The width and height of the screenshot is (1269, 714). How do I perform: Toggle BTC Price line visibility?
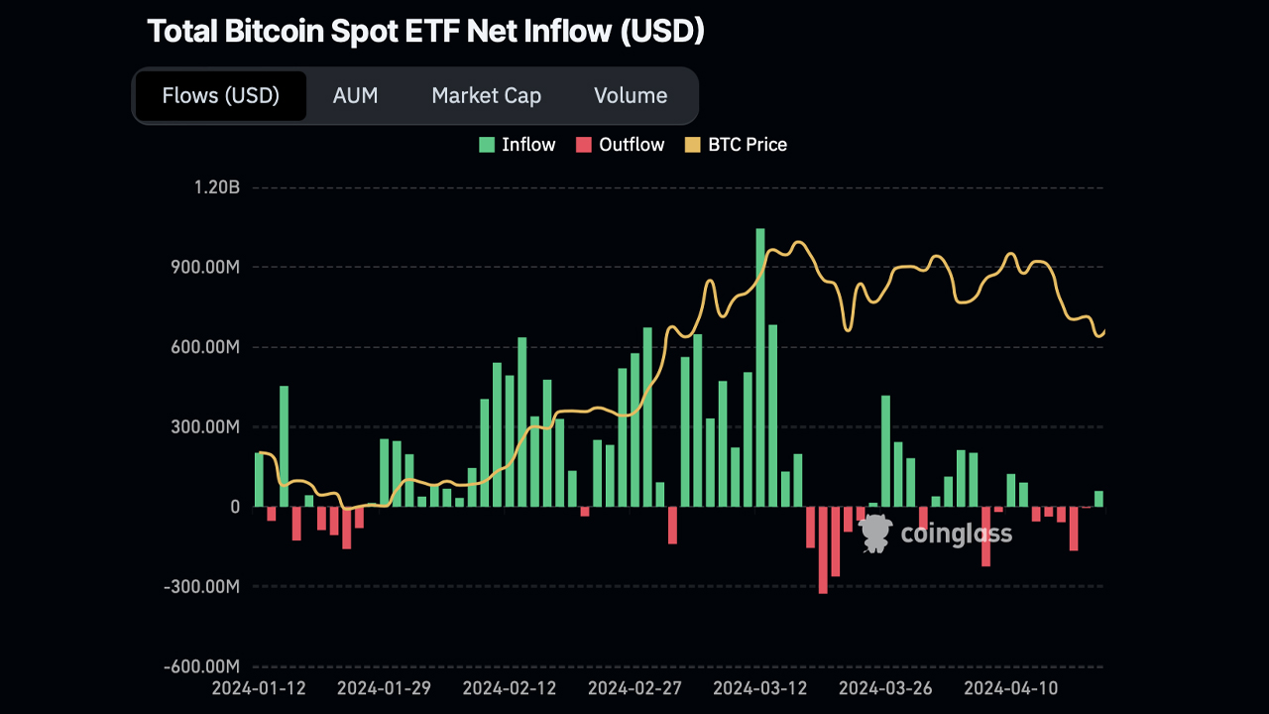coord(736,144)
